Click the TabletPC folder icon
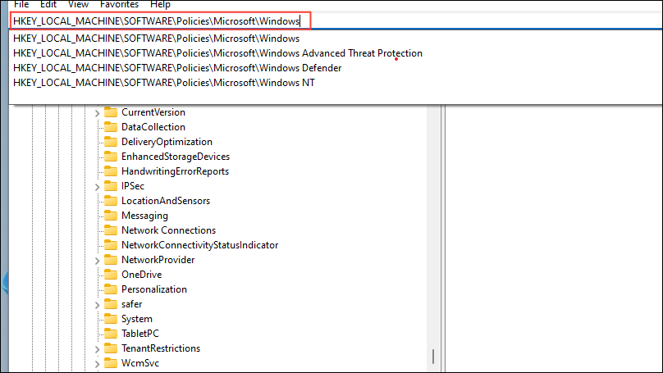Viewport: 663px width, 373px height. [x=111, y=334]
